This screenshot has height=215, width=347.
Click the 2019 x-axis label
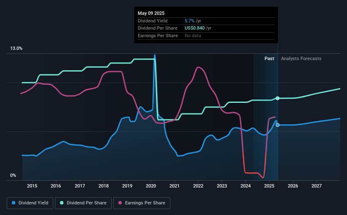pos(127,186)
